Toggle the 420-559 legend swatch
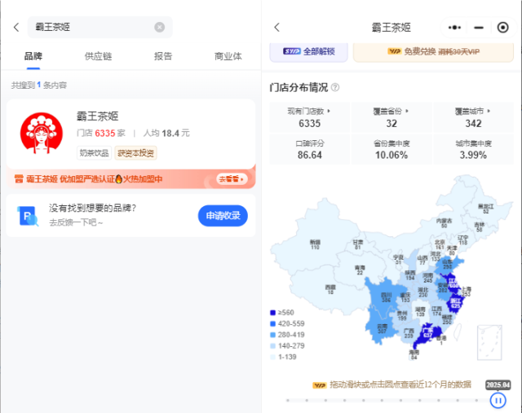Viewport: 522px width, 413px height. 273,323
